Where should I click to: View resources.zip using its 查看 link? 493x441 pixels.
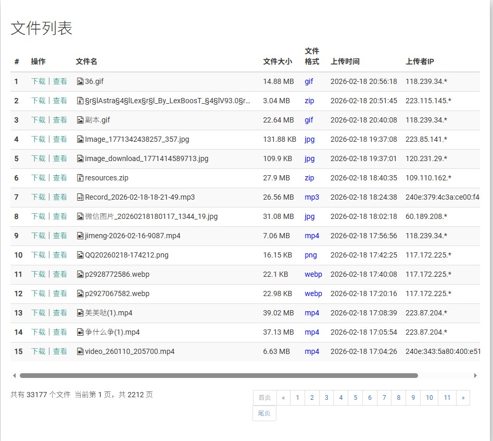point(60,178)
